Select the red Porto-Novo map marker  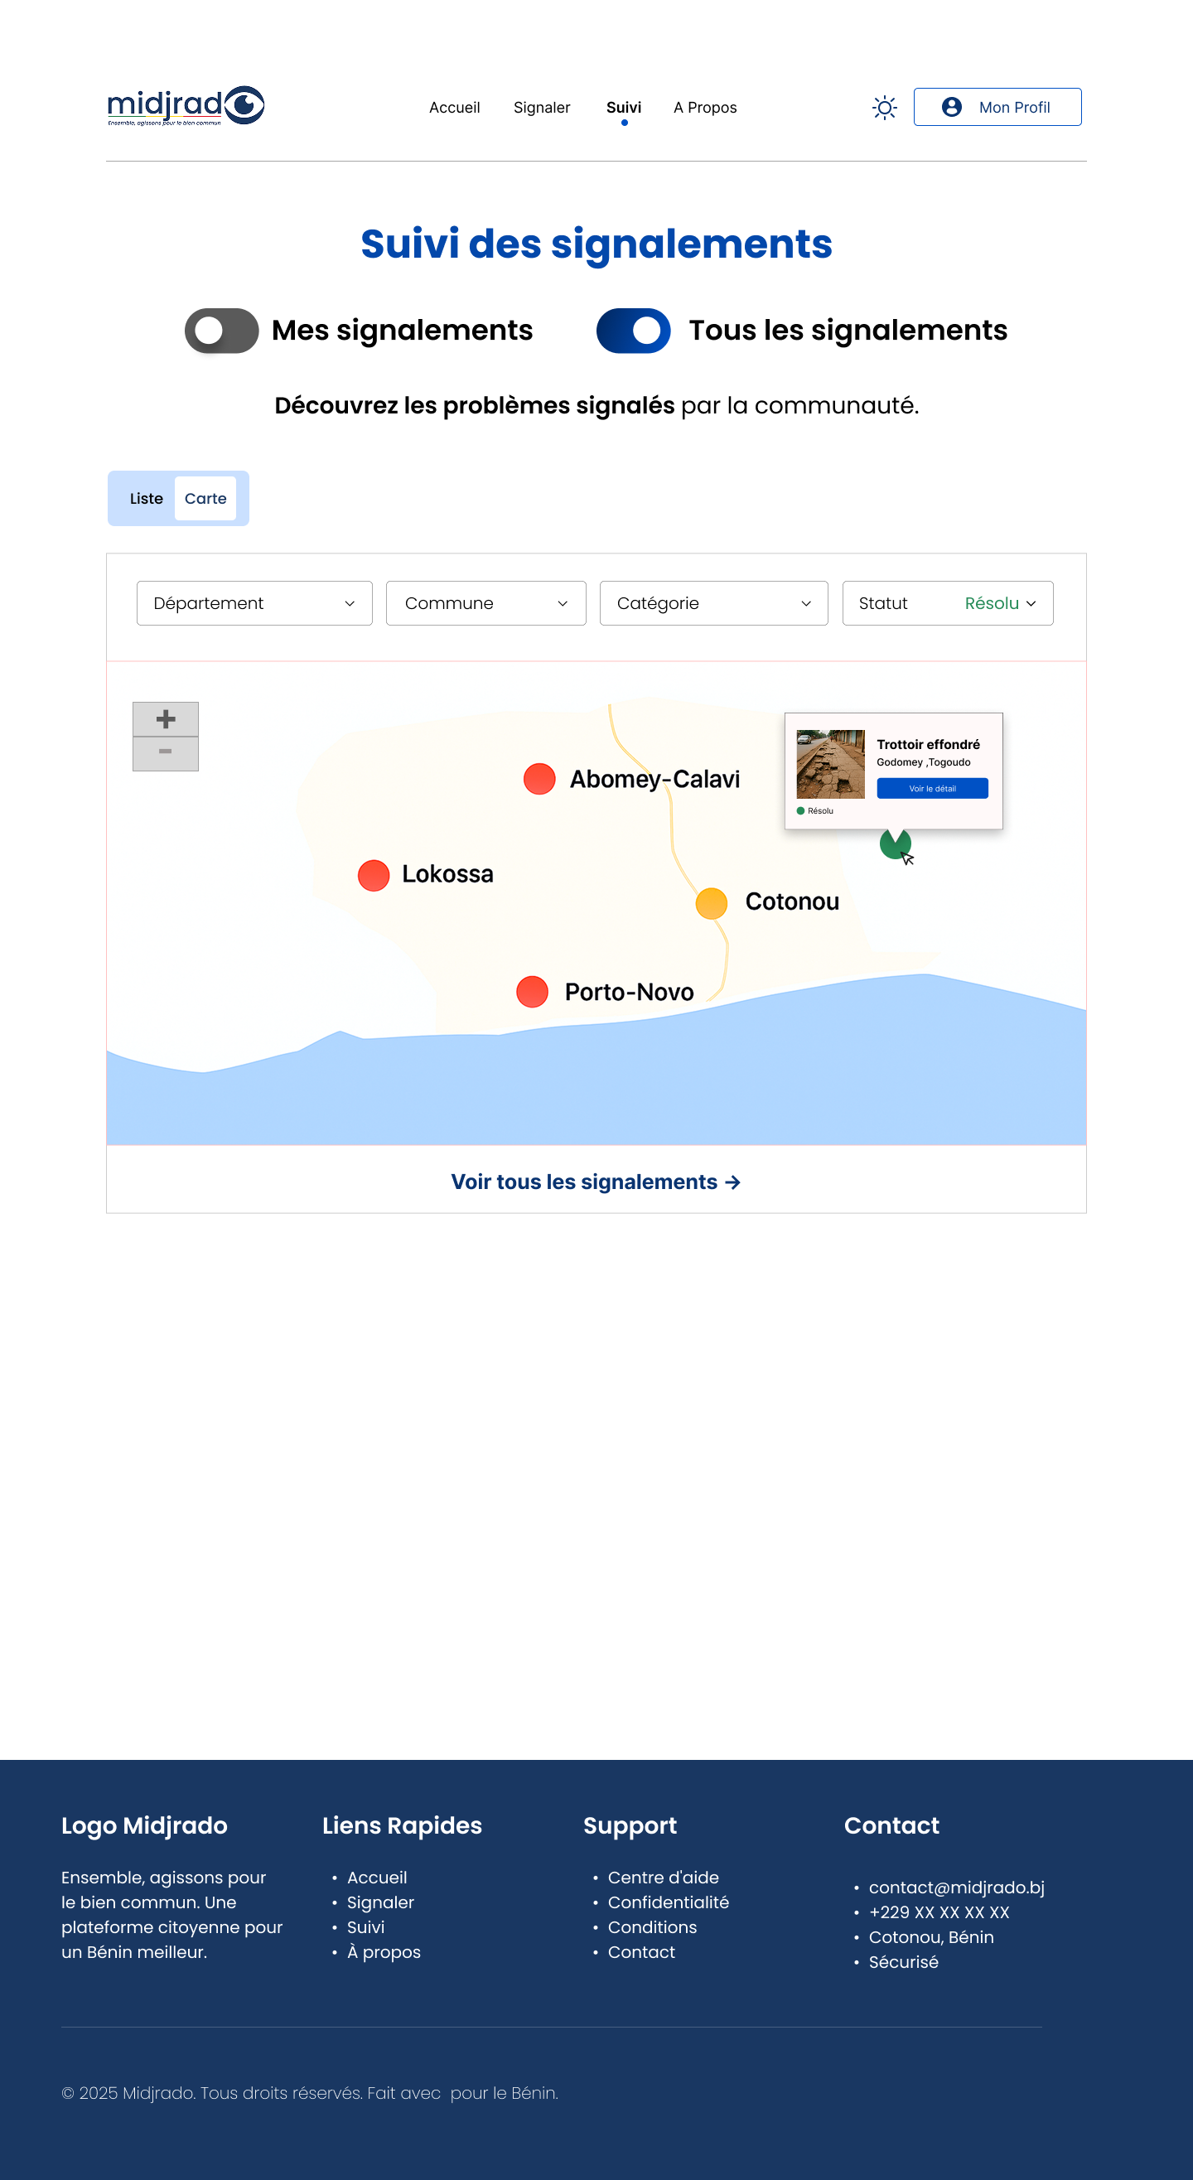[531, 991]
